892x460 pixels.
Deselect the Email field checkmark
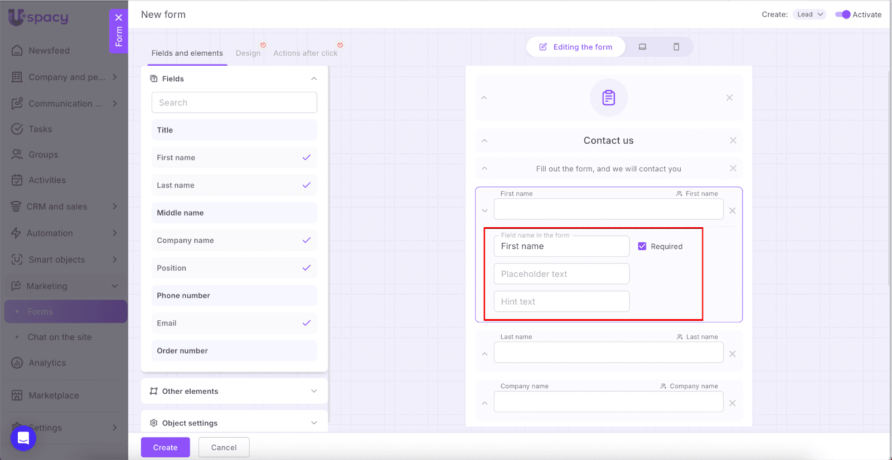[306, 323]
